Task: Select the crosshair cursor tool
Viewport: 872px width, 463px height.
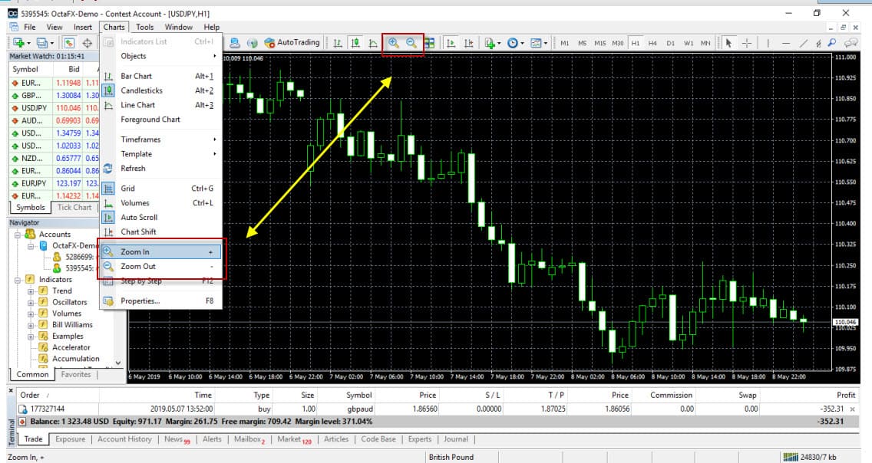Action: pyautogui.click(x=747, y=43)
